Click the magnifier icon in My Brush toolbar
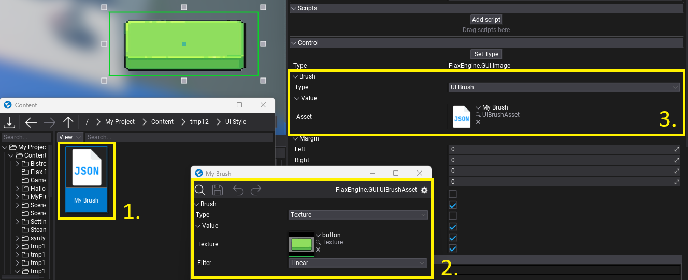Viewport: 688px width, 280px height. [200, 190]
